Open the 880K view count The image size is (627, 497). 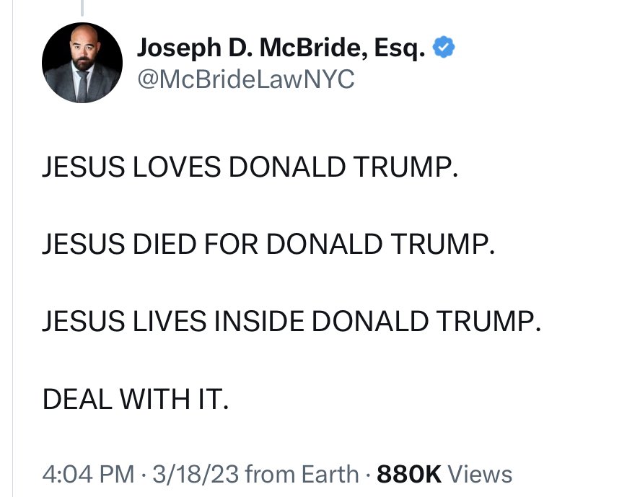tap(409, 474)
